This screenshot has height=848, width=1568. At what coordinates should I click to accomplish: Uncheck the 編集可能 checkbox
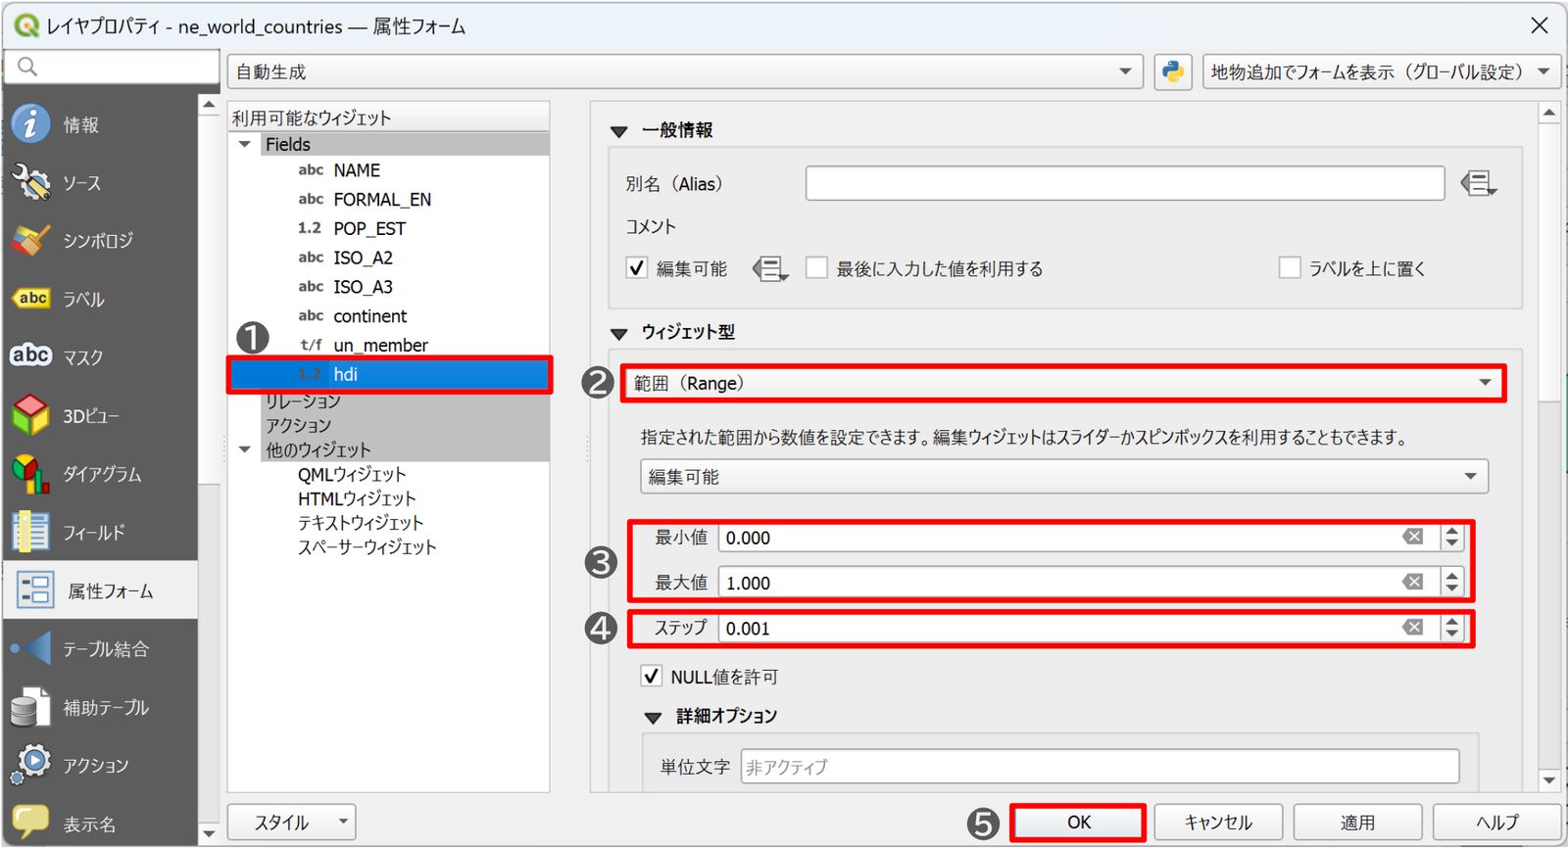click(x=637, y=268)
